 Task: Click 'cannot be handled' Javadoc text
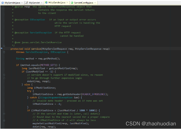[x=72, y=36]
